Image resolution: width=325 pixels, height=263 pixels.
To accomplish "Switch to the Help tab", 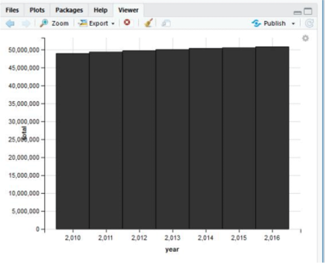I will point(101,10).
